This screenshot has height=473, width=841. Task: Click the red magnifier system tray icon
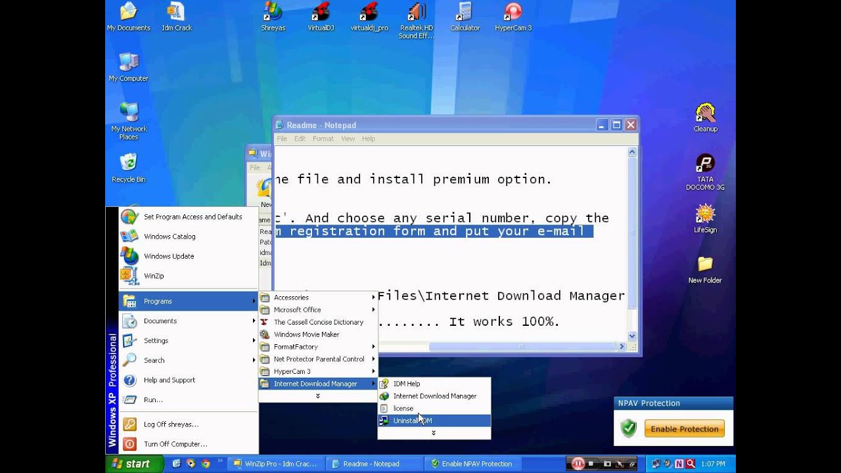click(691, 464)
